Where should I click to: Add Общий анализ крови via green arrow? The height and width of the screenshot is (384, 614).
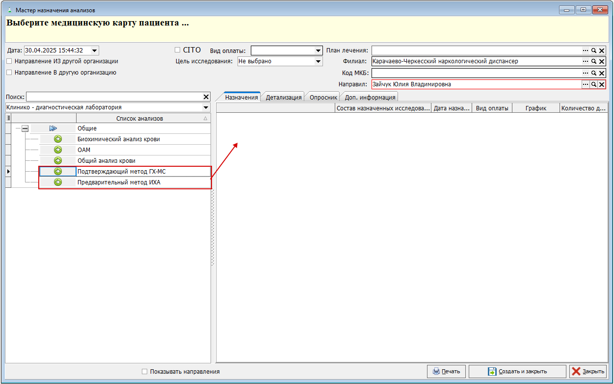click(58, 161)
